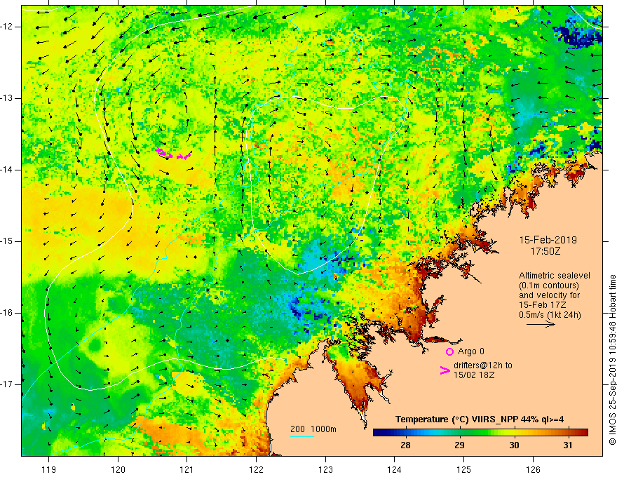Click the '0.5m/s (1kt 24h)' scale text

(x=550, y=315)
